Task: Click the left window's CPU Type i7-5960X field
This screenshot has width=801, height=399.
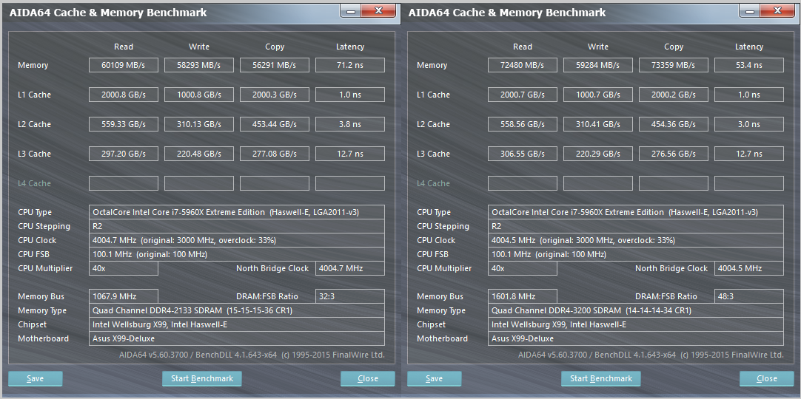Action: pos(237,213)
